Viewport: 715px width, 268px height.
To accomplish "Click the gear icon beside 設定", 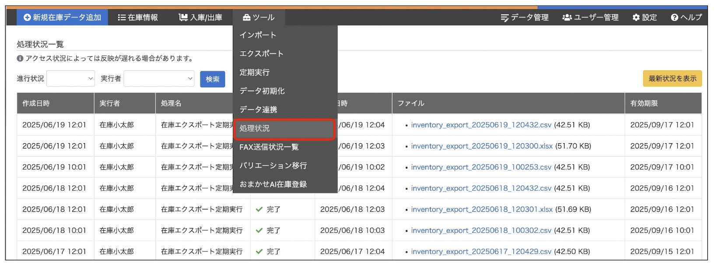I will 636,18.
